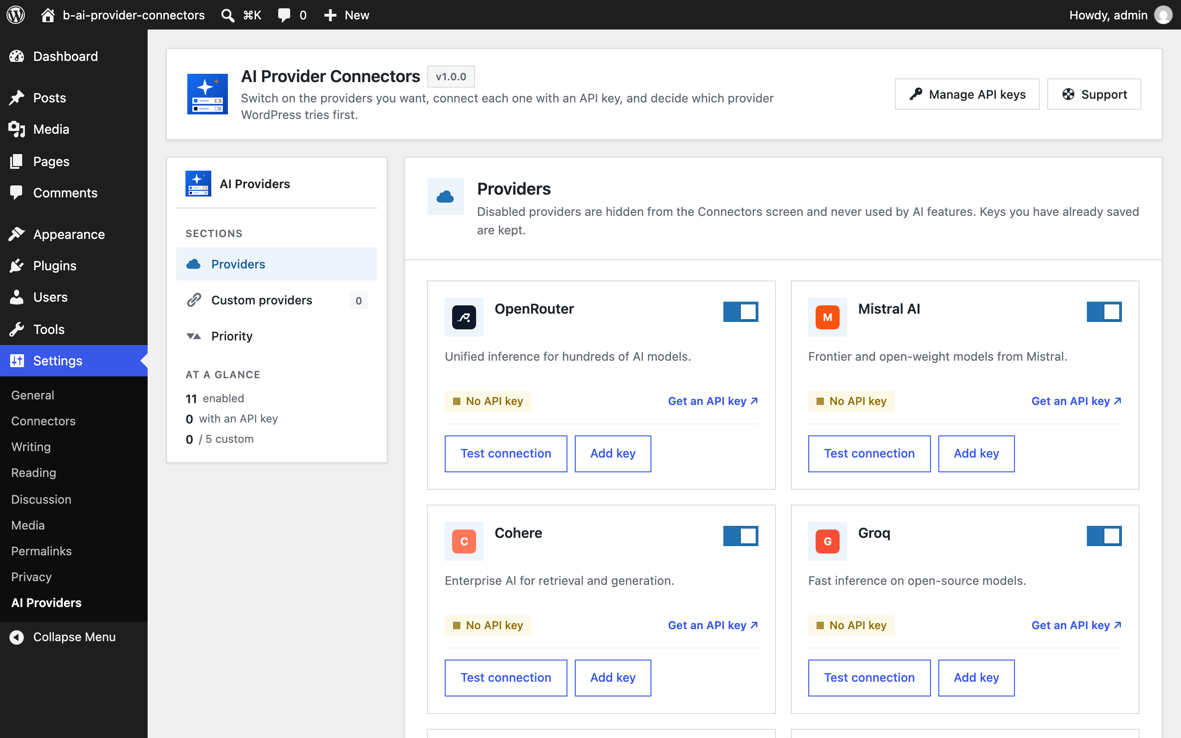Click the Posts pushpin icon

pos(17,98)
